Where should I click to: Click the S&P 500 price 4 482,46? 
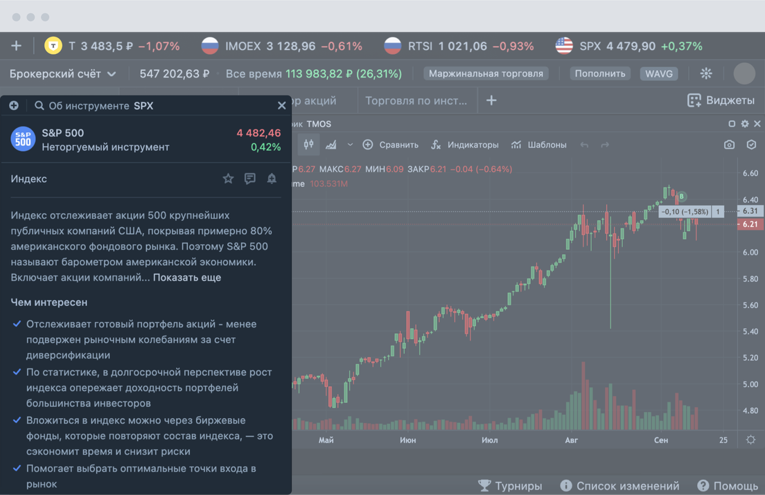pos(258,133)
